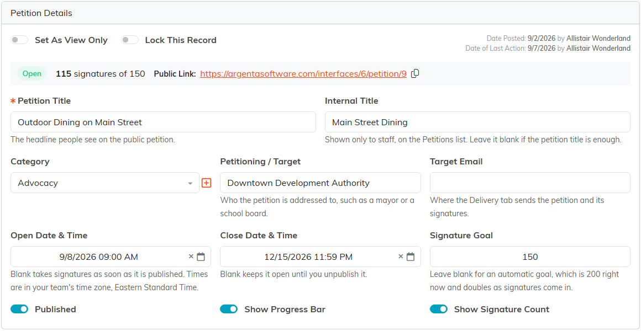Click the green Open status badge
This screenshot has height=331, width=641.
(32, 74)
